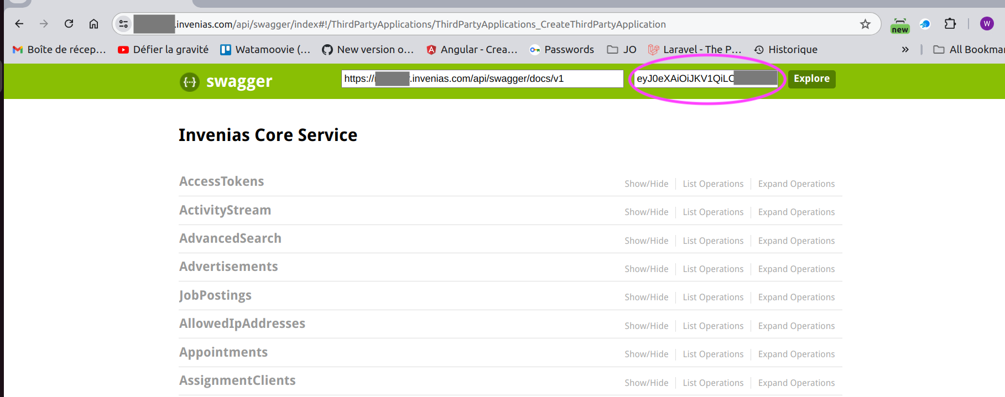Expand the AssignmentClients section

pyautogui.click(x=237, y=380)
